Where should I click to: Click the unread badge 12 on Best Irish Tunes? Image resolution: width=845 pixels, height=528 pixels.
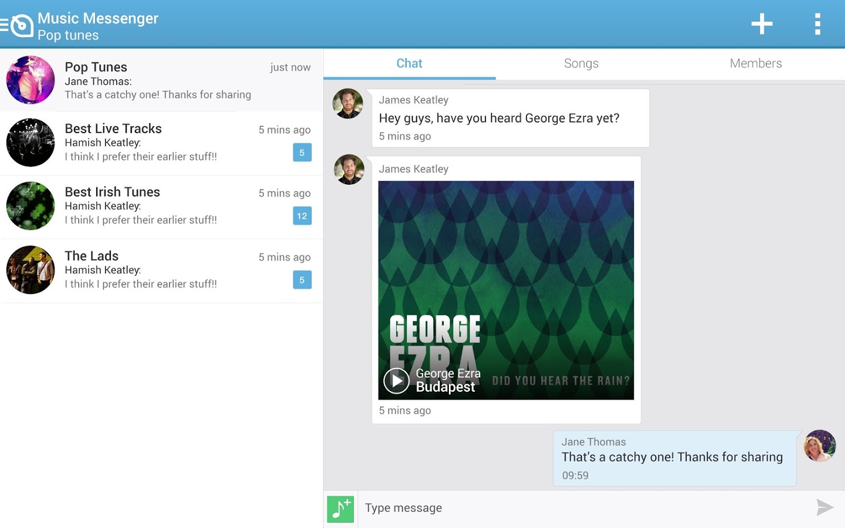click(x=302, y=216)
